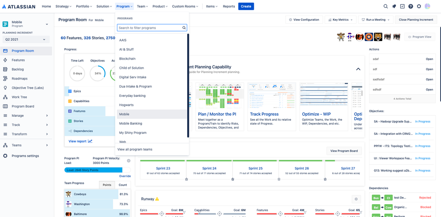The width and height of the screenshot is (441, 217).
Task: Click the Runway warning triangle icon
Action: pyautogui.click(x=157, y=199)
